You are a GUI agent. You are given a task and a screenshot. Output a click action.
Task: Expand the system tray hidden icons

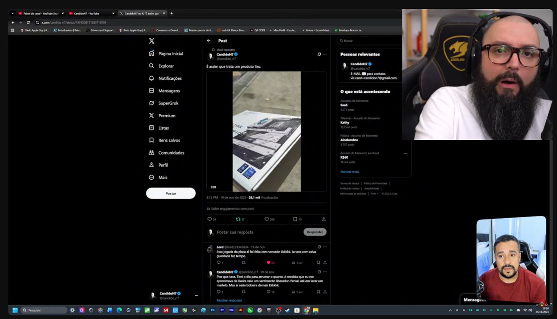pos(450,310)
